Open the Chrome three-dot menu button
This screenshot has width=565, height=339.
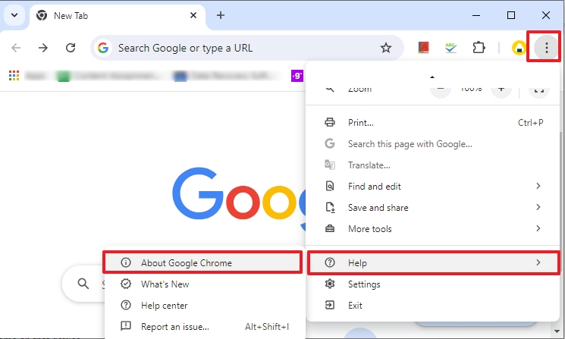[x=546, y=48]
